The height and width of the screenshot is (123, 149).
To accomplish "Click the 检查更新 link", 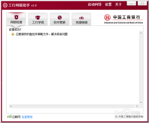I will 27,117.
